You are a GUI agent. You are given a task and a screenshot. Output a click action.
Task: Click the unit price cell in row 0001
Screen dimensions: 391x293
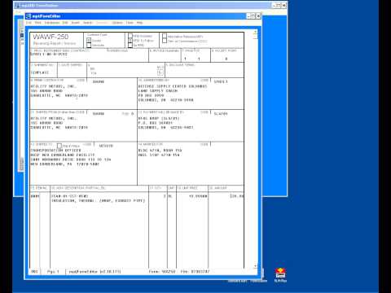pyautogui.click(x=192, y=196)
